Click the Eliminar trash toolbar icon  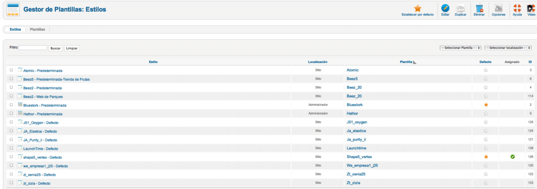click(479, 8)
